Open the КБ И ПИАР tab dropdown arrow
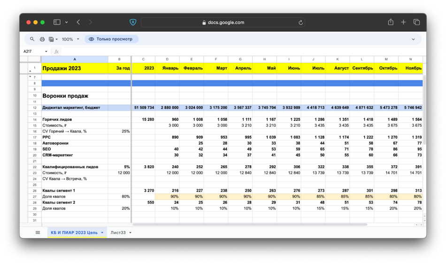Viewport: 446px width, 264px height. (x=102, y=233)
